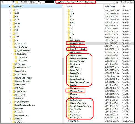Click Export Presets folder icon in file list
Screen dimensions: 135x124
pyautogui.click(x=69, y=55)
